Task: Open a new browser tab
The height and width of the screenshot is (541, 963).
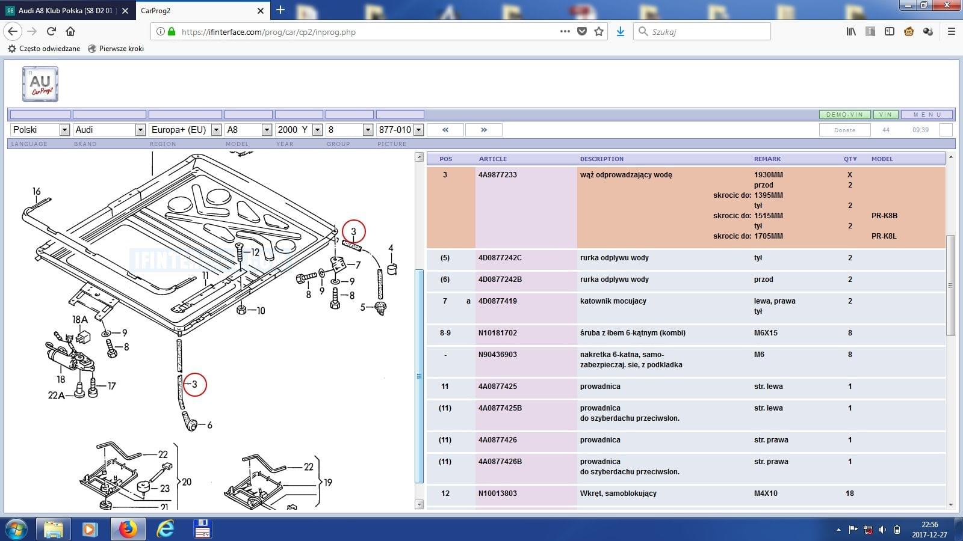Action: pyautogui.click(x=280, y=10)
